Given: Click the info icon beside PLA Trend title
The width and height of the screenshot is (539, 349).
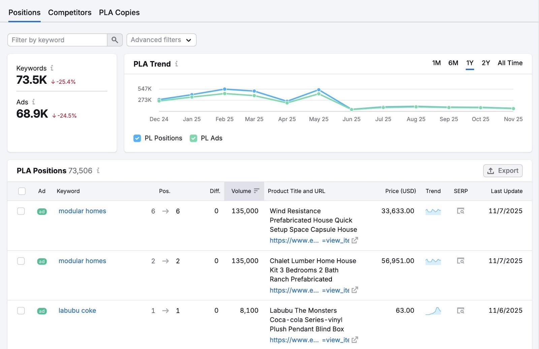Looking at the screenshot, I should pyautogui.click(x=177, y=64).
